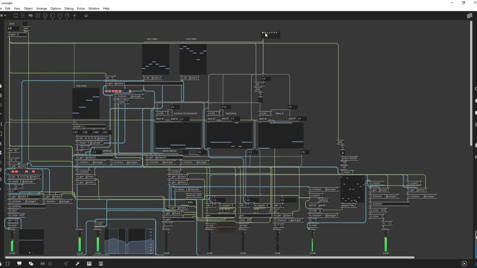This screenshot has width=477, height=268.
Task: Toggle red step cells above mc.list~ 24 33 42 48
Action: [22, 172]
